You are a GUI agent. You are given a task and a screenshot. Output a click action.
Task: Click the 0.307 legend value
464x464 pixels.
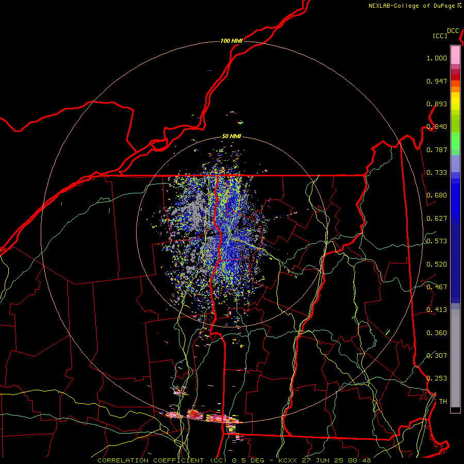pyautogui.click(x=437, y=356)
